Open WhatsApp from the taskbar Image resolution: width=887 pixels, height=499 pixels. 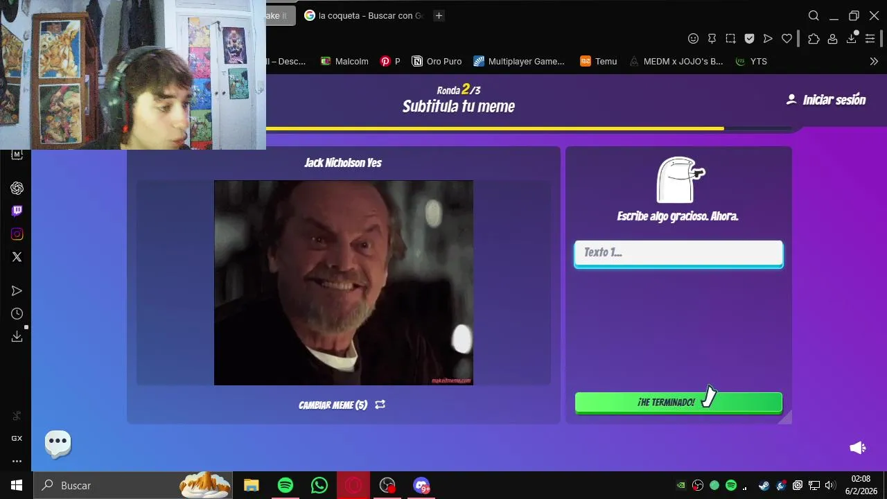[x=319, y=485]
